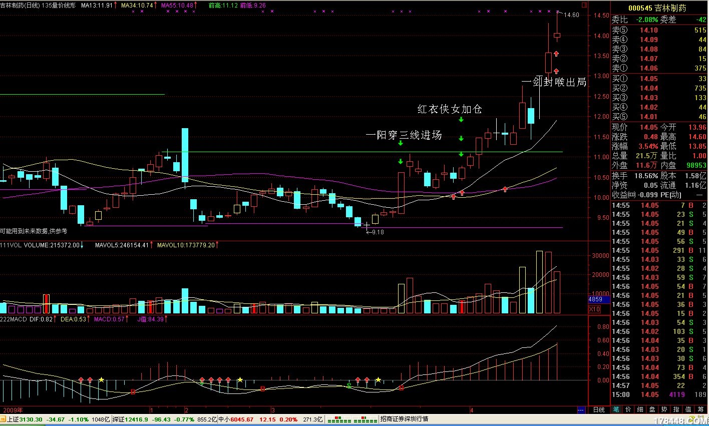
Task: Click the yellow star marker in MACD panel
Action: pos(102,380)
